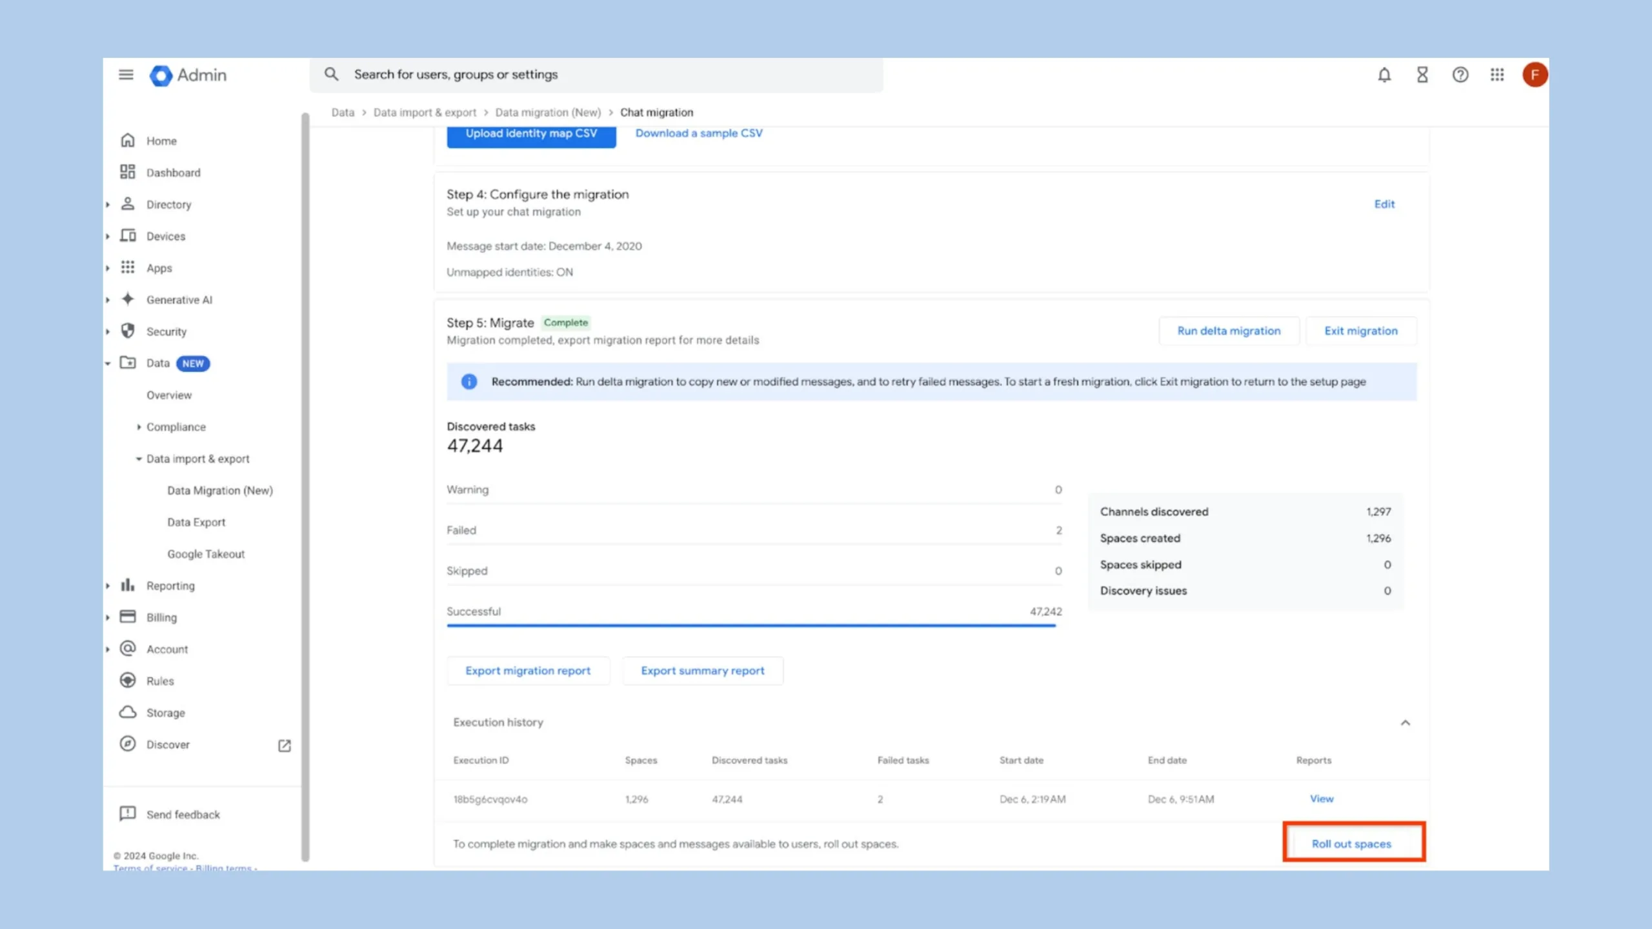Open Discover external link icon
Screen dimensions: 1652x929
[x=285, y=745]
